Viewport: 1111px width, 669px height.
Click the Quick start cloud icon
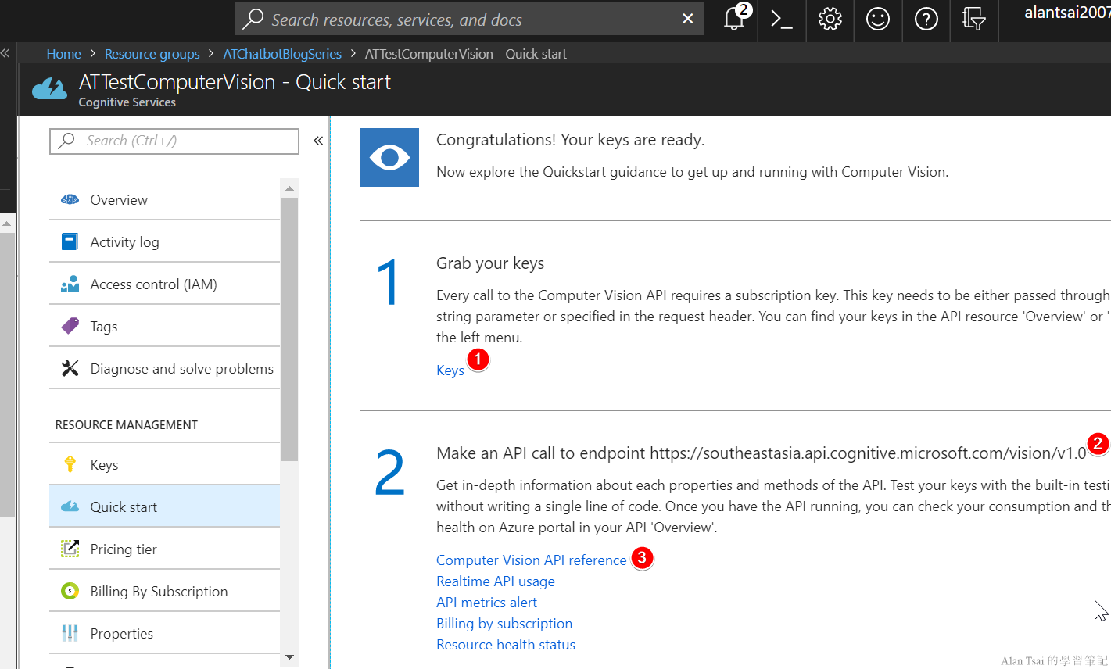[70, 506]
